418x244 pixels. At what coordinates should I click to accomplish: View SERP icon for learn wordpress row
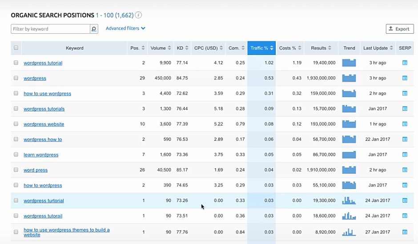tap(405, 154)
